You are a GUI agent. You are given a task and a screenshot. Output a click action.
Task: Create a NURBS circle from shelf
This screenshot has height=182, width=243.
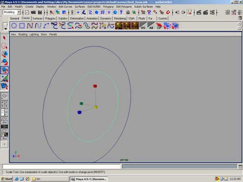[14, 26]
